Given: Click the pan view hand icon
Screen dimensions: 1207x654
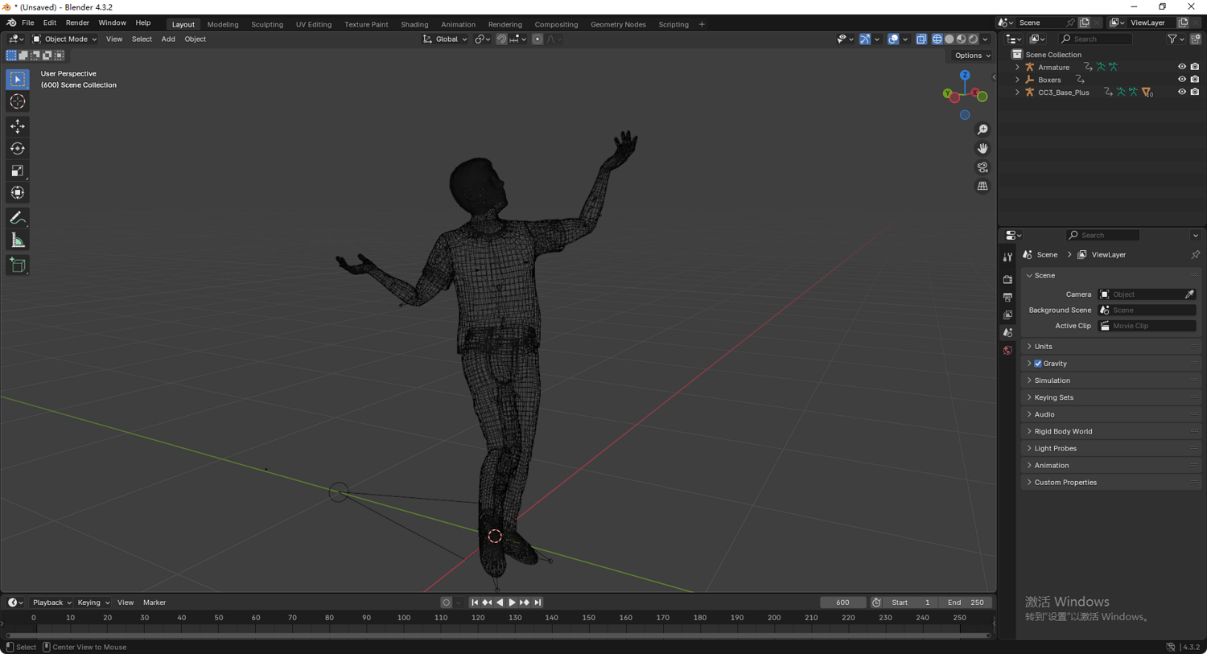Looking at the screenshot, I should (982, 148).
